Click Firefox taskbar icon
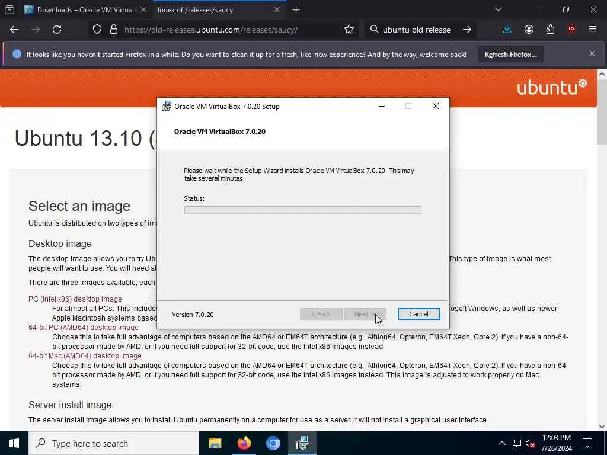The width and height of the screenshot is (607, 455). click(x=244, y=443)
